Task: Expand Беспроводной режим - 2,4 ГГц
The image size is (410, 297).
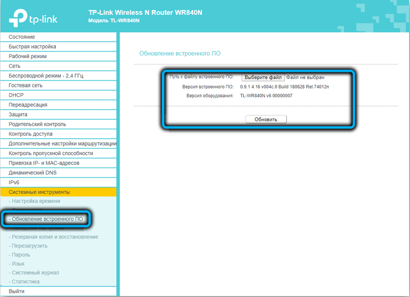Action: pyautogui.click(x=46, y=76)
